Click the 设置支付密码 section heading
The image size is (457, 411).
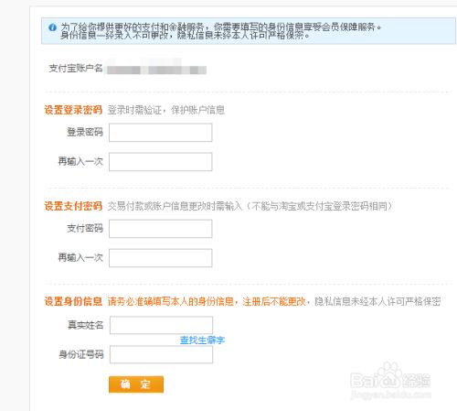tap(73, 206)
